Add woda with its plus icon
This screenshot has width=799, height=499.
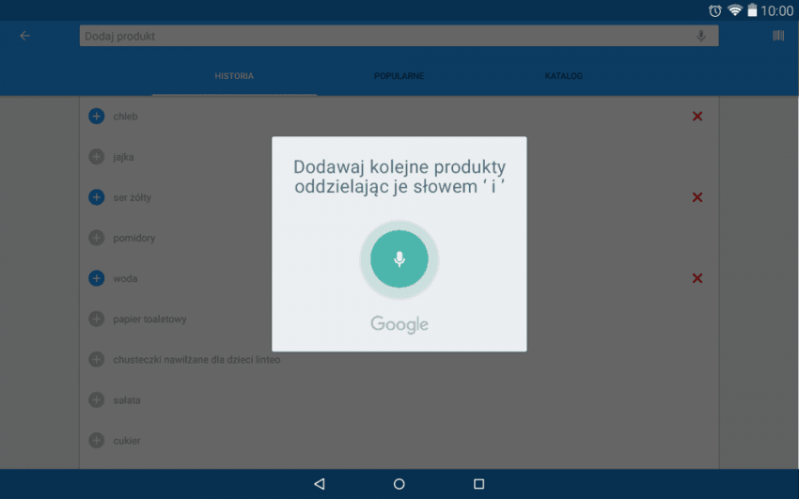click(x=96, y=278)
